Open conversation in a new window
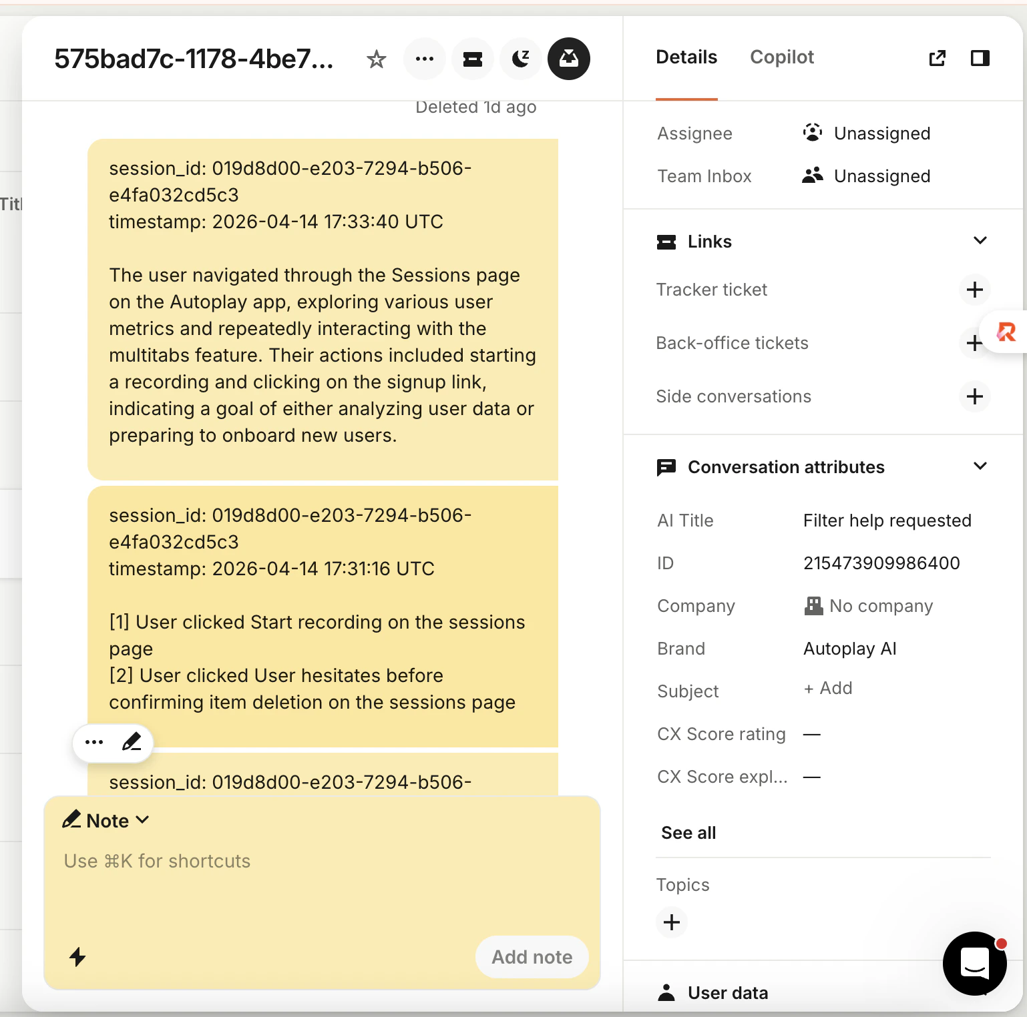 [x=938, y=58]
